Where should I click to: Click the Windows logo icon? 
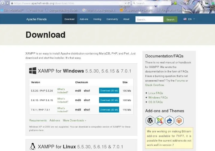pos(33,71)
